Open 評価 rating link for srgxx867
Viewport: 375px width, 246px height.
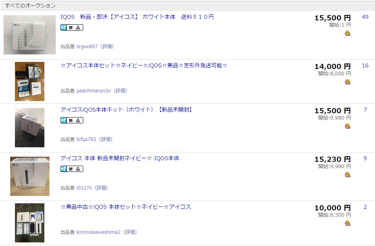(x=107, y=47)
